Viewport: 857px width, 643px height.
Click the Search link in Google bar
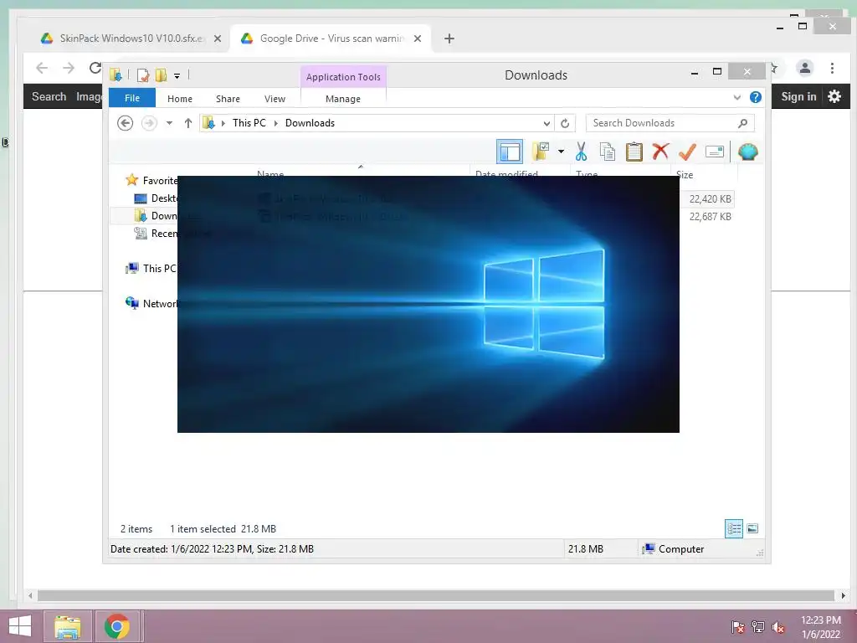[49, 97]
